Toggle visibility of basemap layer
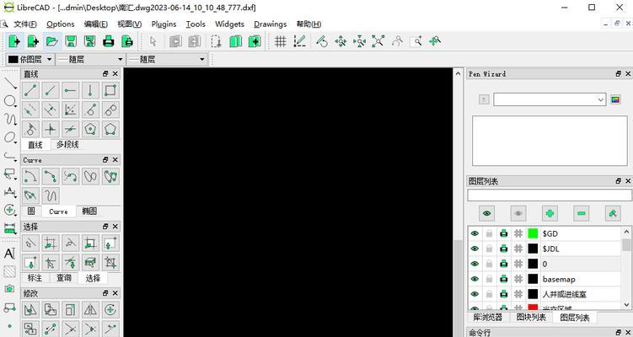633x337 pixels. click(475, 279)
